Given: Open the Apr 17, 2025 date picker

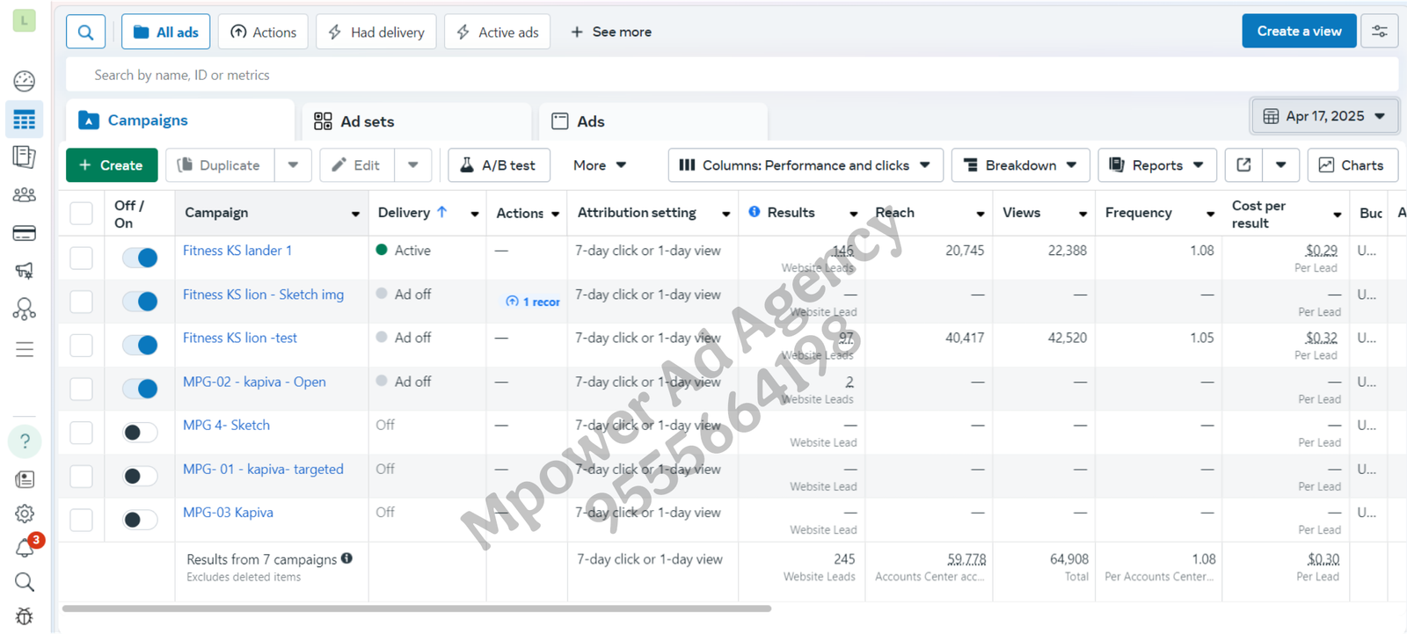Looking at the screenshot, I should tap(1324, 116).
